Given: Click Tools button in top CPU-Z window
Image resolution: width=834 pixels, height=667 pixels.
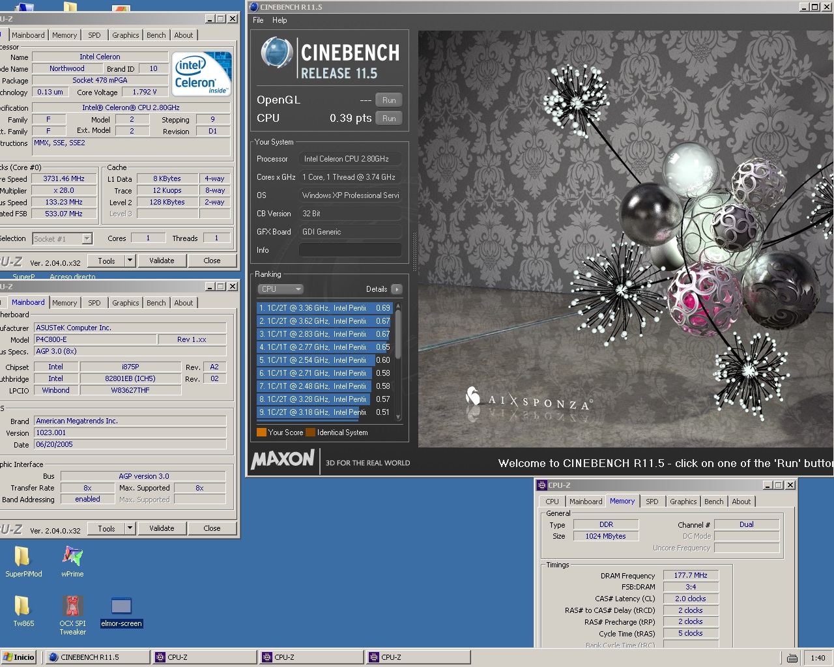Looking at the screenshot, I should (x=106, y=261).
